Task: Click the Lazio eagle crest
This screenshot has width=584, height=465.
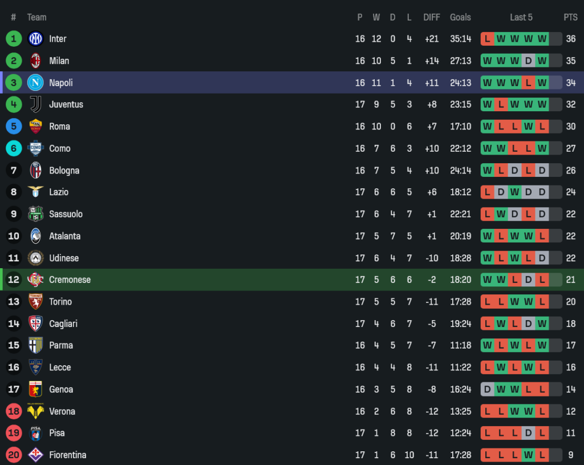Action: 36,192
